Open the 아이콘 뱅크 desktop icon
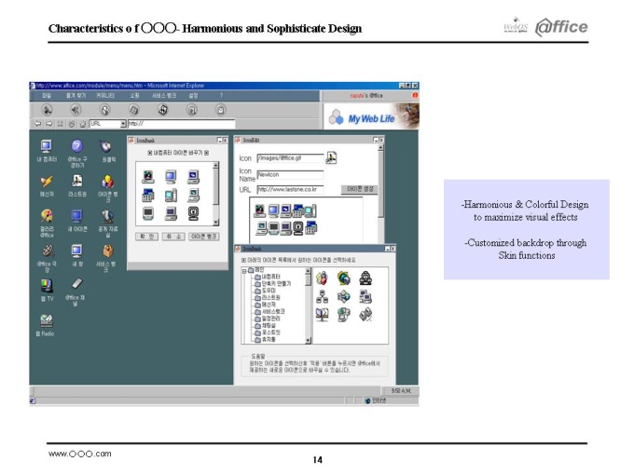 point(107,182)
